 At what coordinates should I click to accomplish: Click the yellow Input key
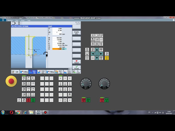tap(107, 58)
